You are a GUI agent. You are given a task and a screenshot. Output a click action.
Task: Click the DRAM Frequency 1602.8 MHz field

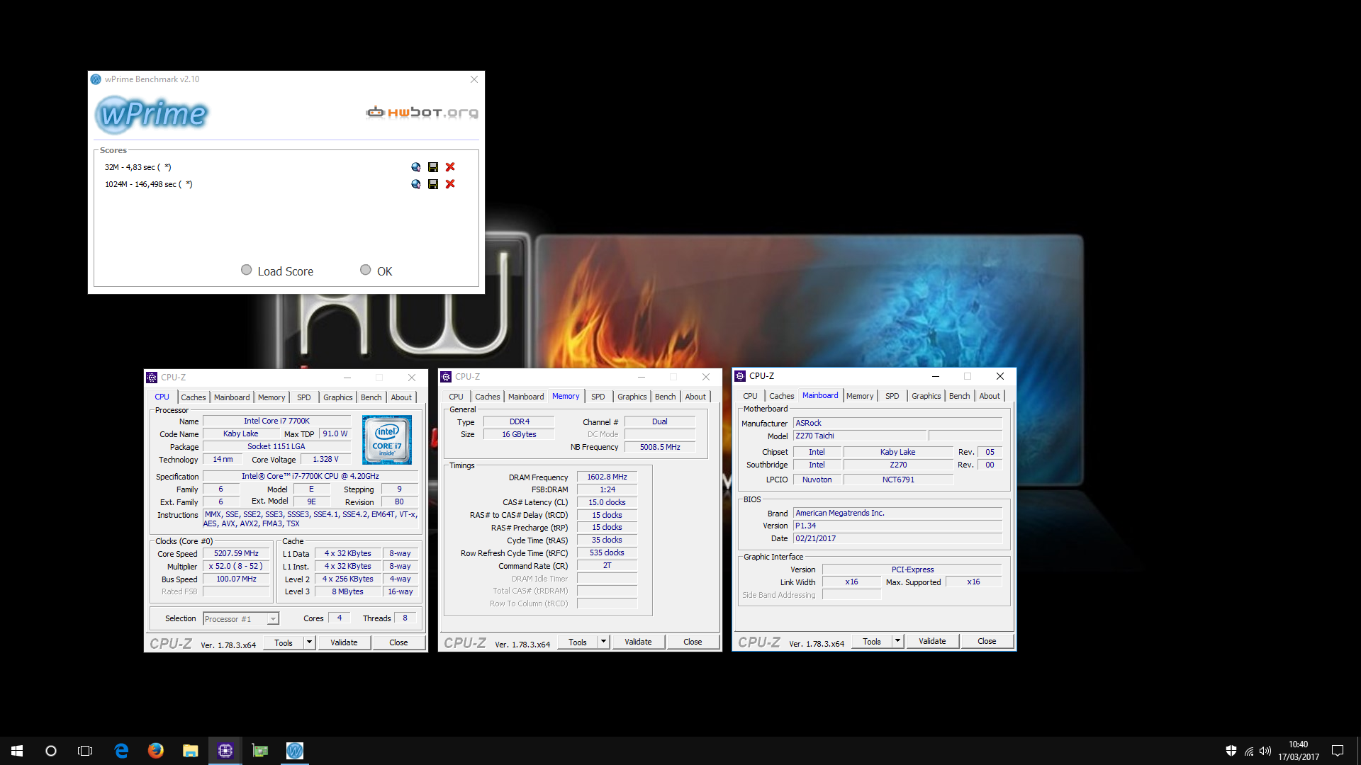coord(607,477)
